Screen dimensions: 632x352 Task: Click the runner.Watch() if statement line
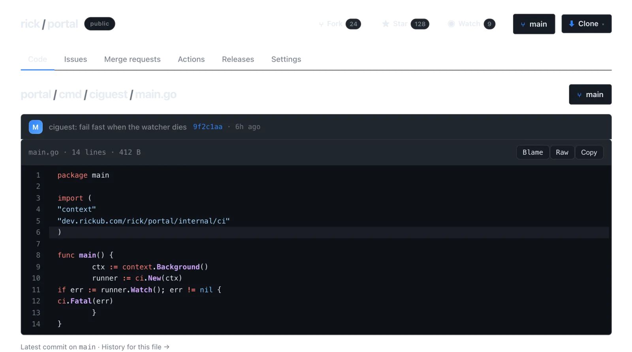pos(139,290)
